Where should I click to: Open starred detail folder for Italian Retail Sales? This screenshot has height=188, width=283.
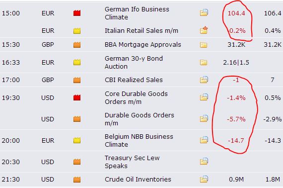point(204,30)
